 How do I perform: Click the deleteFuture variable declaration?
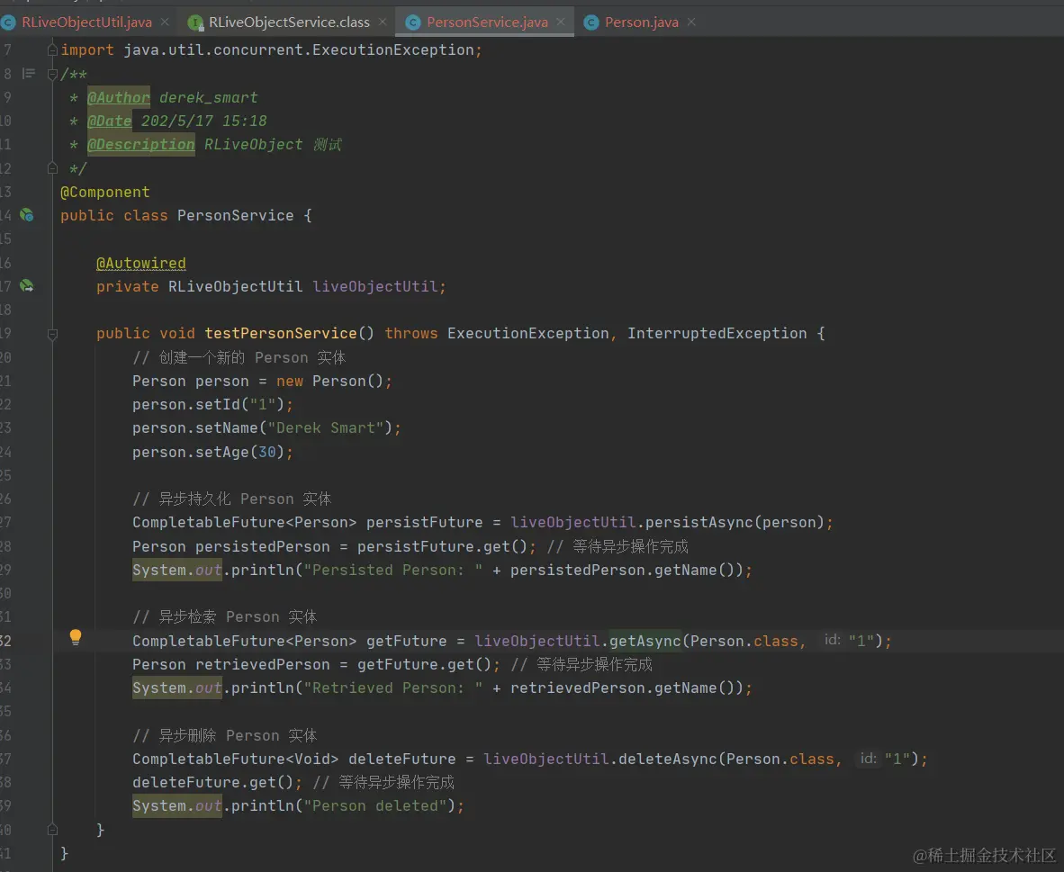click(x=402, y=760)
